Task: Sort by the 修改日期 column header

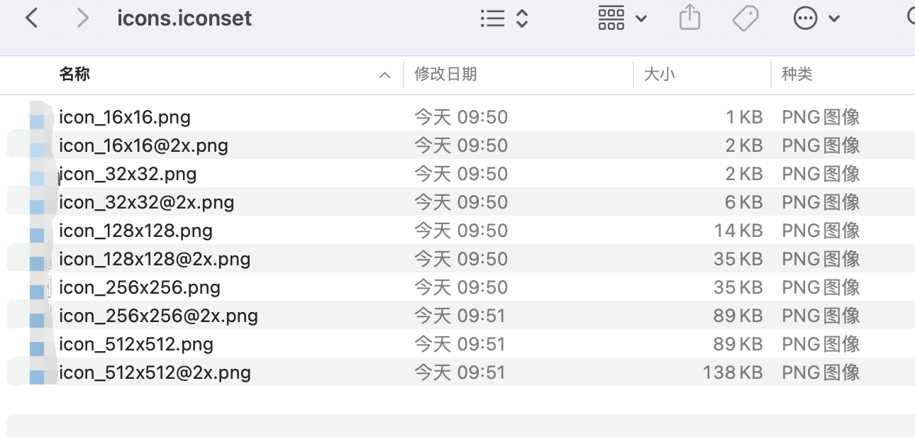Action: 445,74
